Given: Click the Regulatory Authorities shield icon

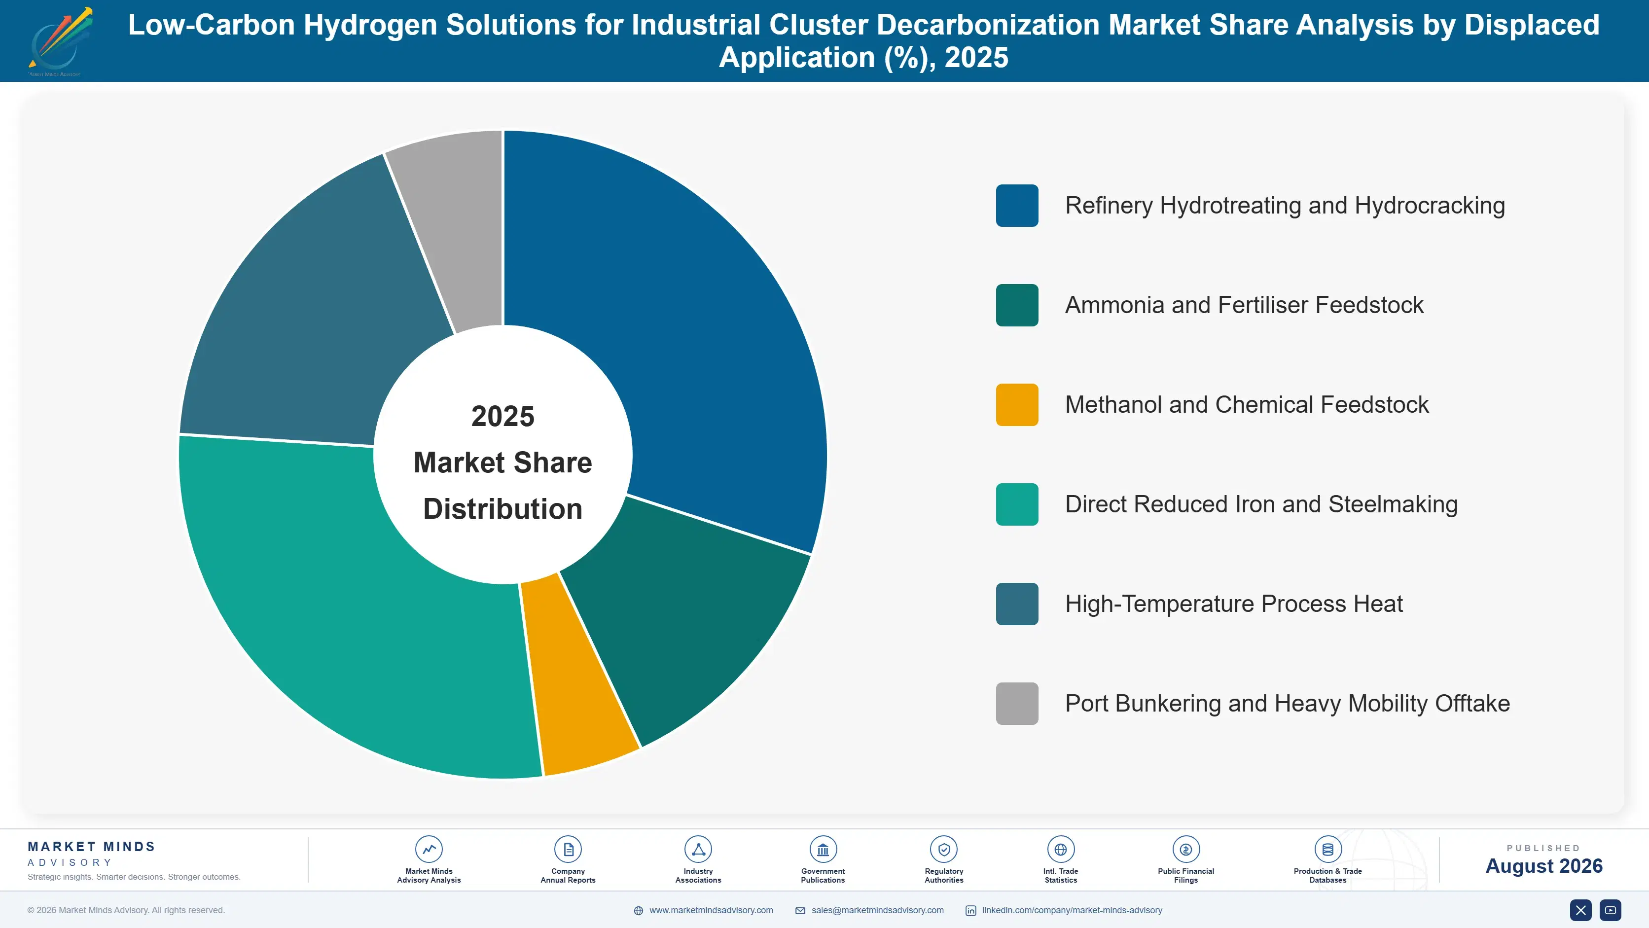Looking at the screenshot, I should (x=943, y=849).
